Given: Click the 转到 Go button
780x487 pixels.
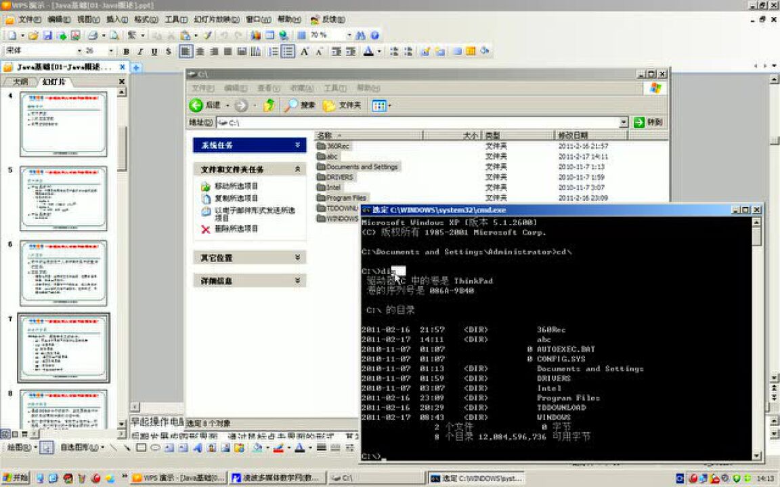Looking at the screenshot, I should [649, 122].
